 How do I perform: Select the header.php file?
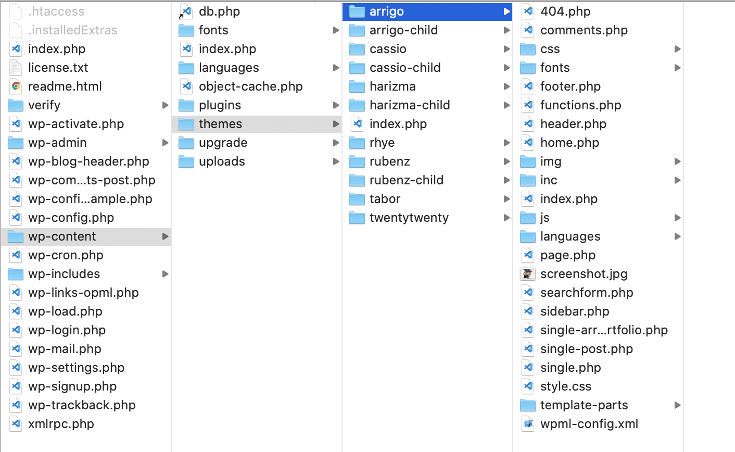coord(573,124)
